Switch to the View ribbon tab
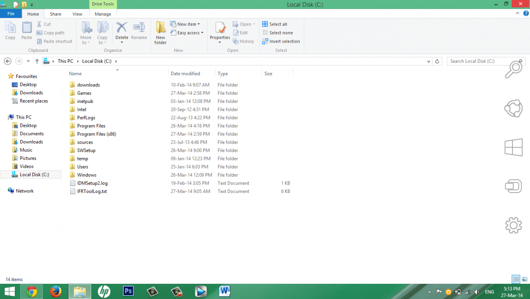This screenshot has height=299, width=530. pos(77,14)
